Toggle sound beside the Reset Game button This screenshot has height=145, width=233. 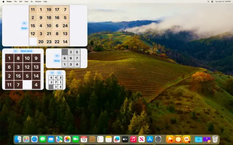pyautogui.click(x=15, y=51)
